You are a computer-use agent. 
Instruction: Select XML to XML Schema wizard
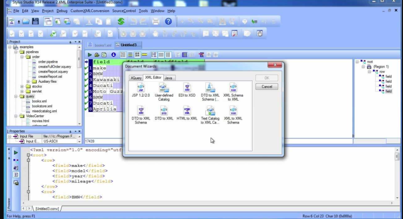tap(233, 115)
